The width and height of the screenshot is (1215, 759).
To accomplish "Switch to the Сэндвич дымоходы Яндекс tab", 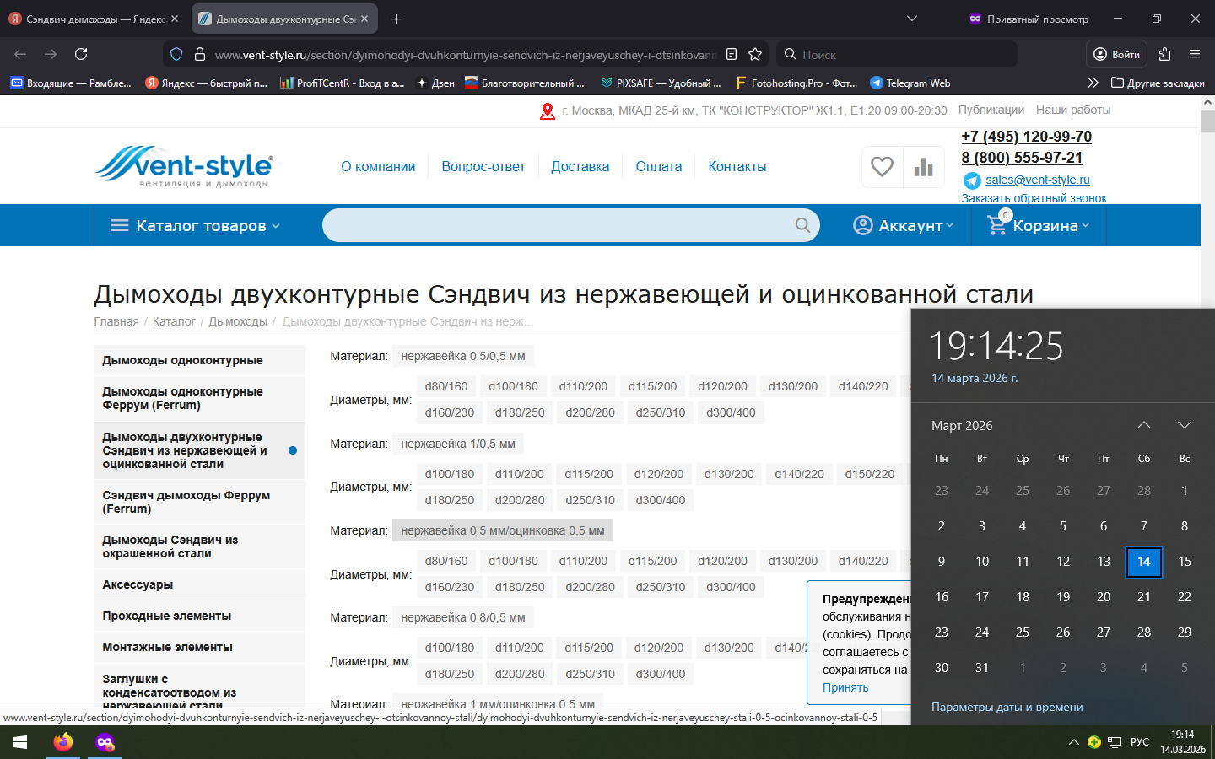I will pyautogui.click(x=93, y=19).
